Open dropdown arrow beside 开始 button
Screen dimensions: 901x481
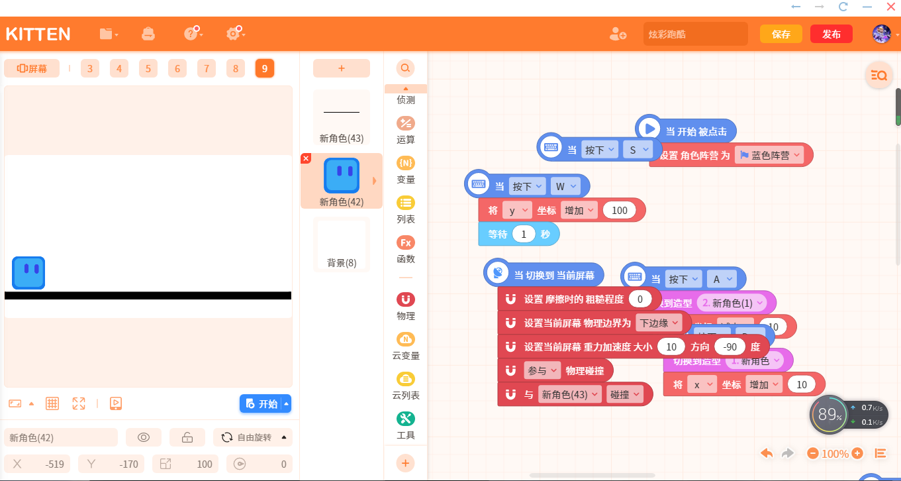[x=286, y=403]
